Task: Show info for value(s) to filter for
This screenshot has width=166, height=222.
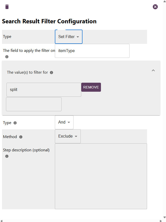Action: 52,73
